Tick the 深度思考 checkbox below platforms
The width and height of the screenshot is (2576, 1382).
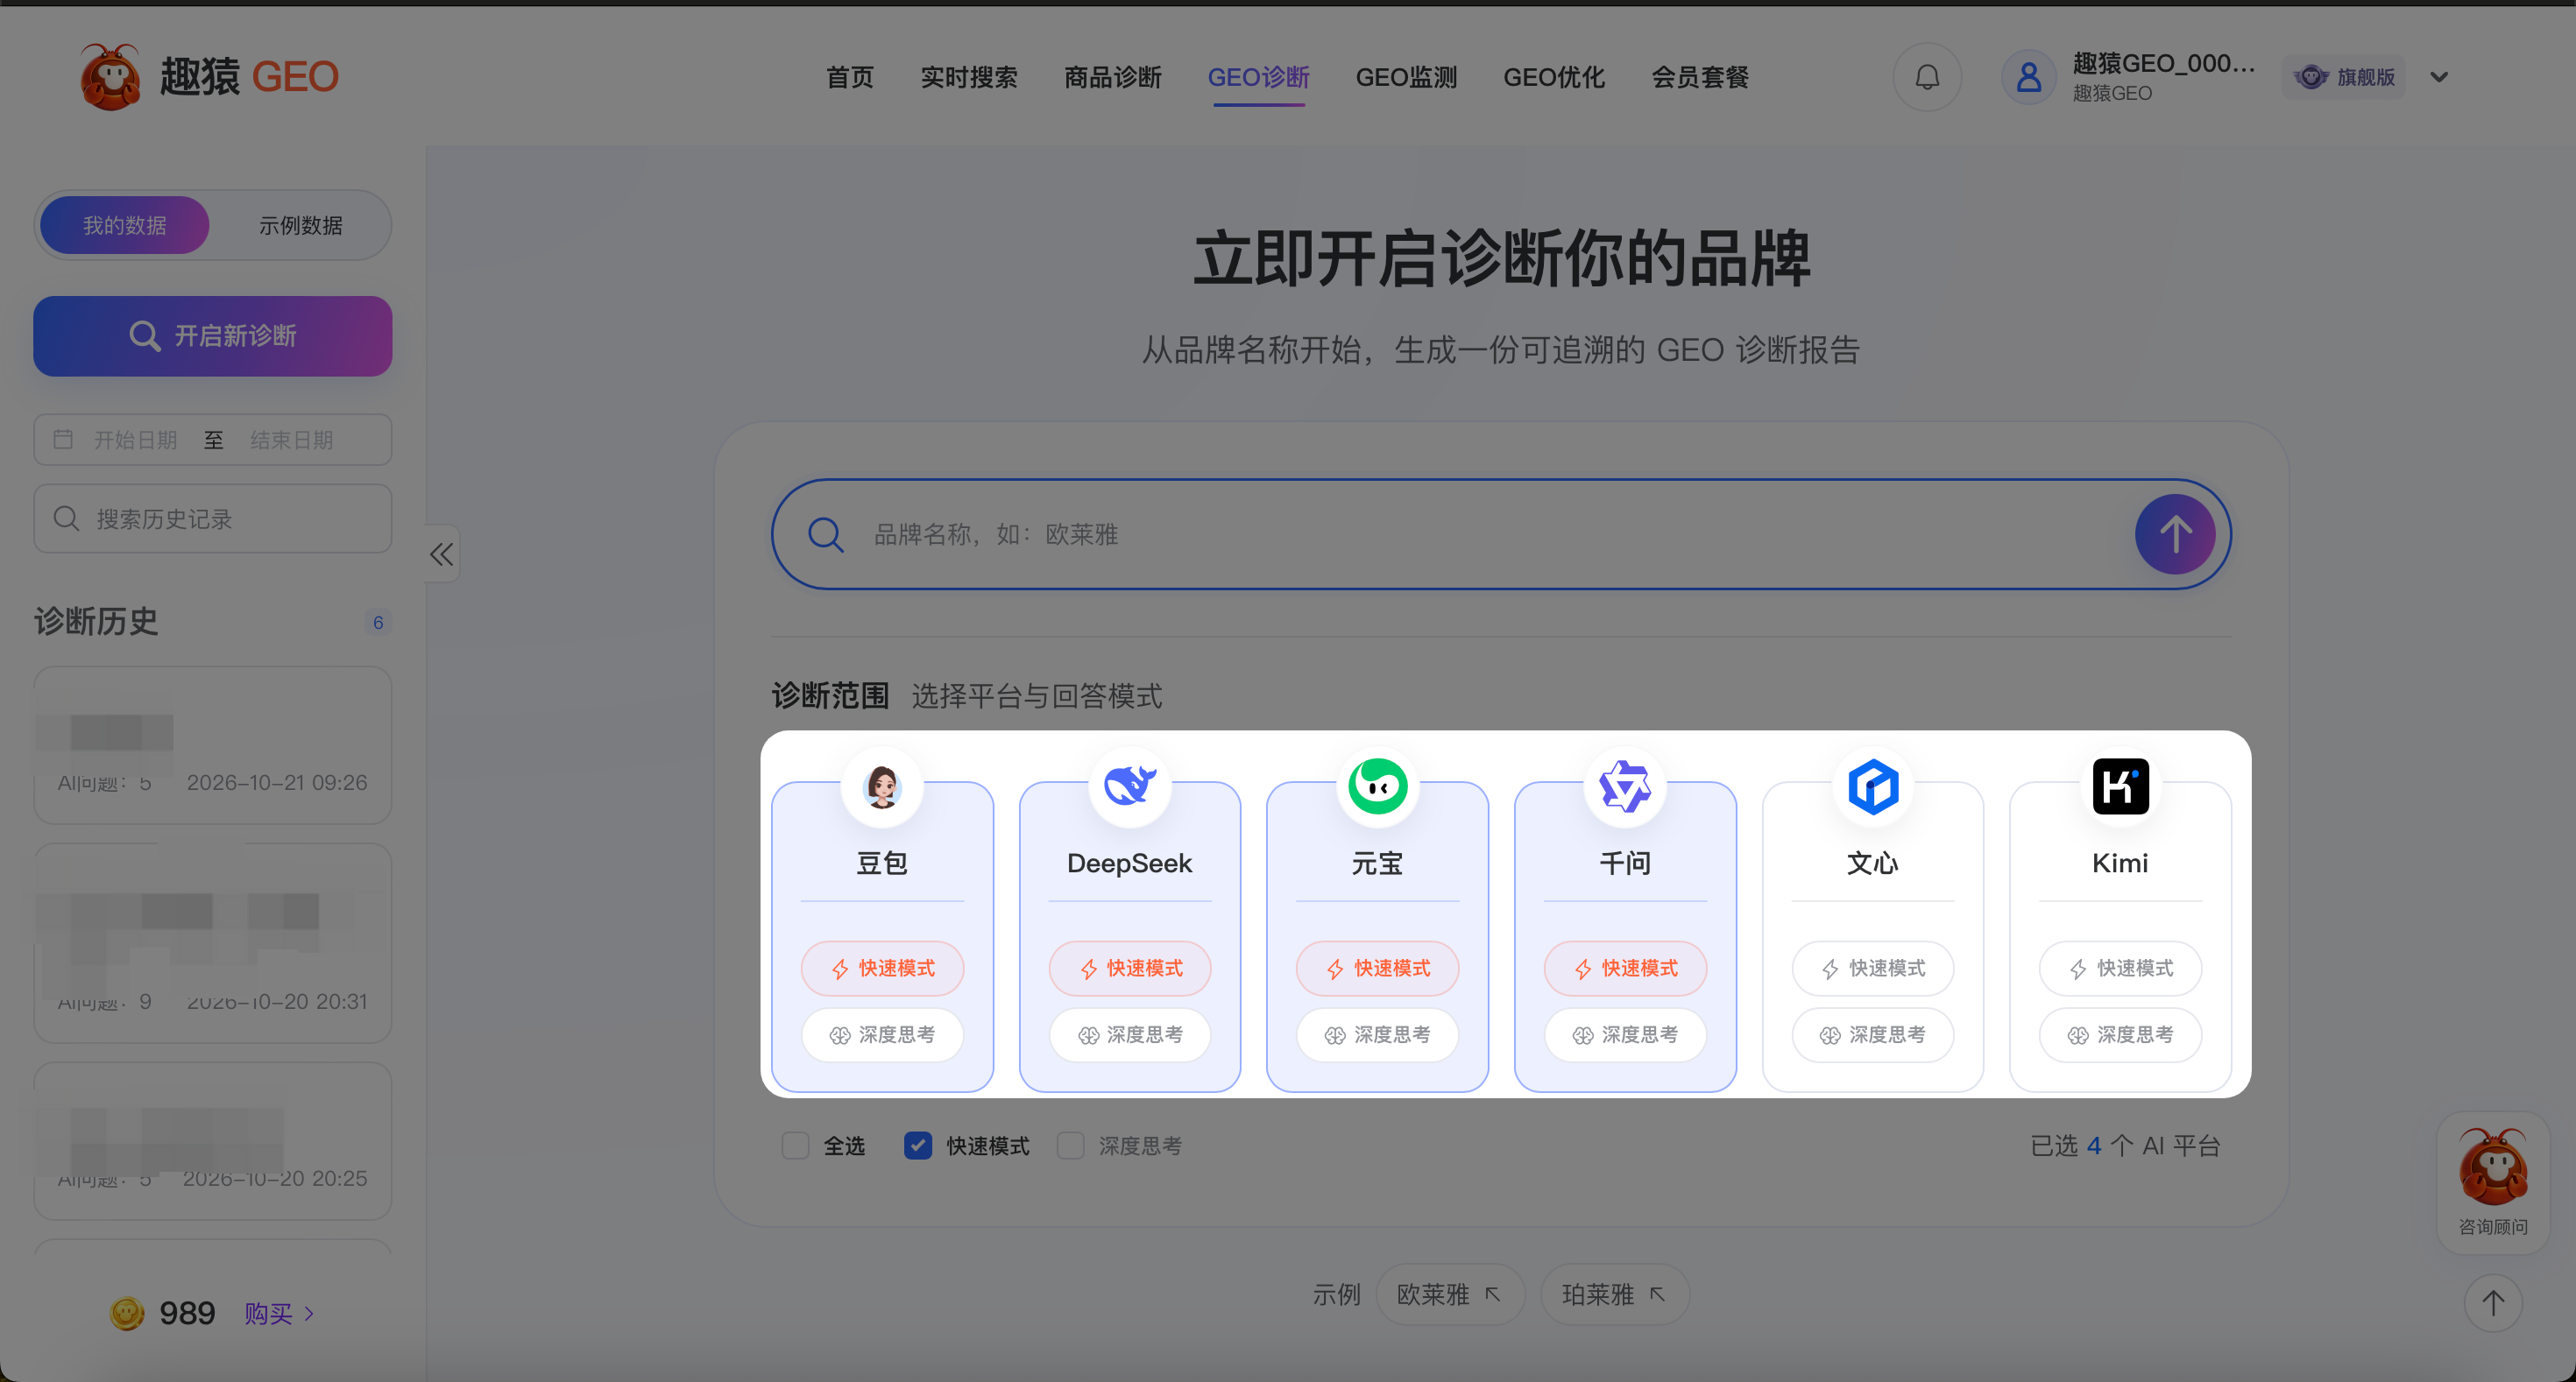click(x=1071, y=1146)
